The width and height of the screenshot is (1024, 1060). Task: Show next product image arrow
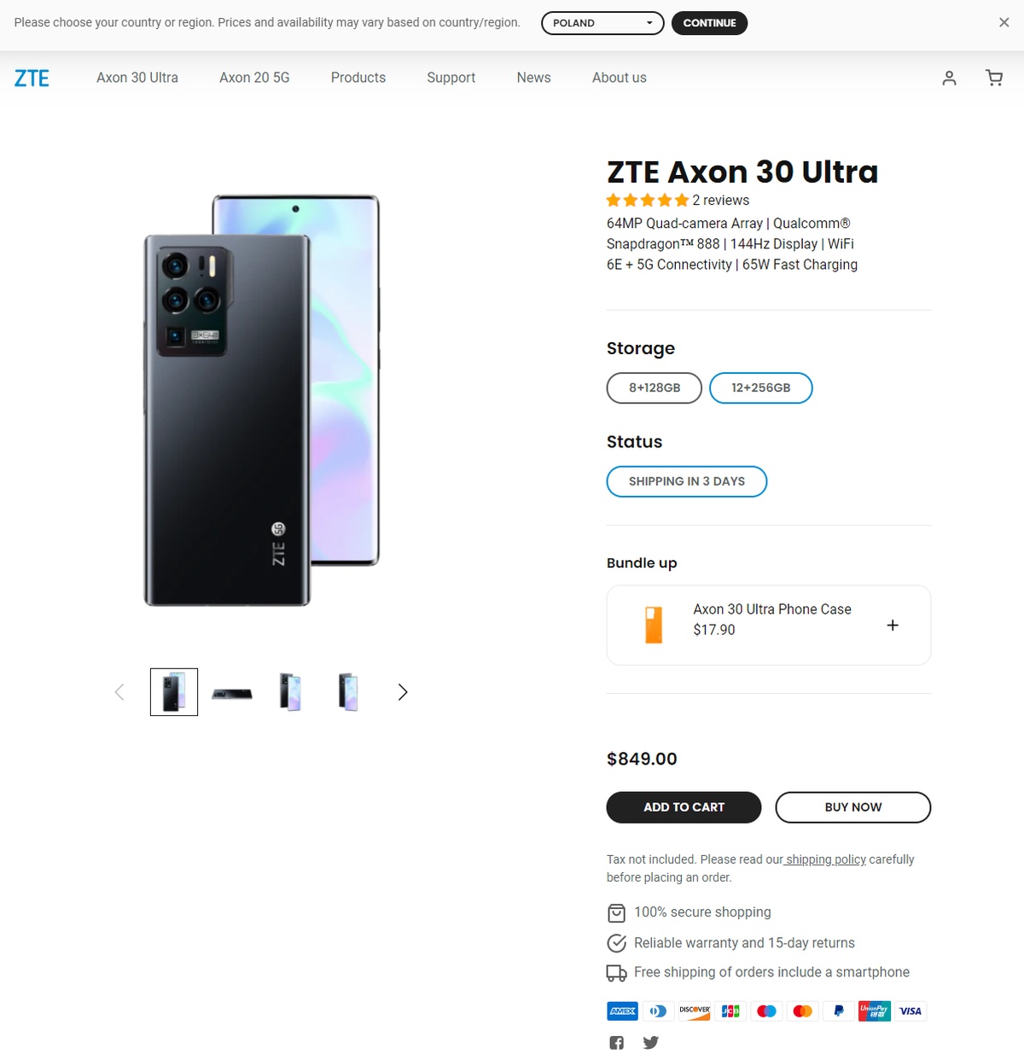(403, 692)
